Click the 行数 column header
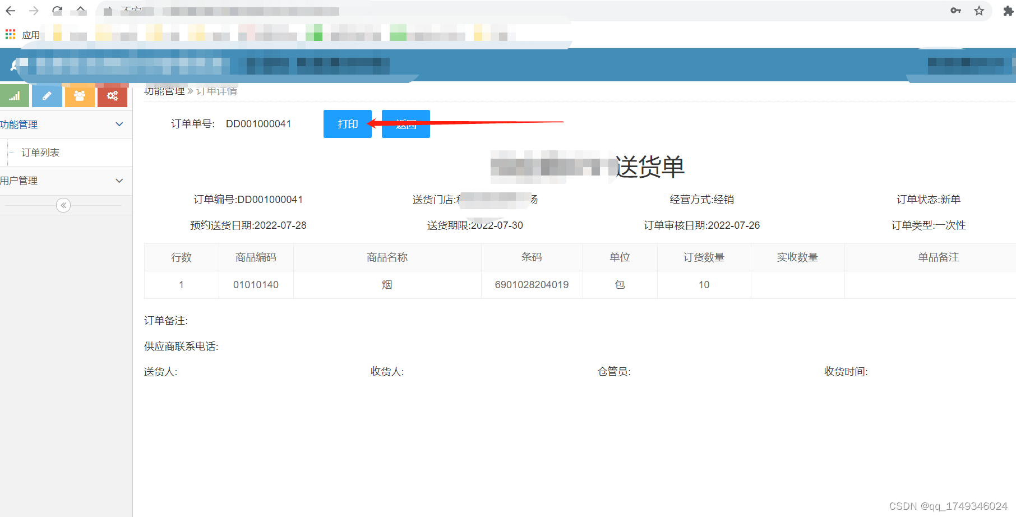This screenshot has width=1016, height=517. [182, 257]
